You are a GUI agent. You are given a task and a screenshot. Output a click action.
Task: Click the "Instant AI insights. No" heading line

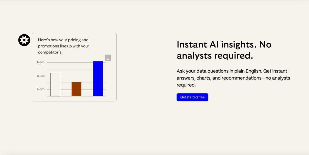coord(224,44)
